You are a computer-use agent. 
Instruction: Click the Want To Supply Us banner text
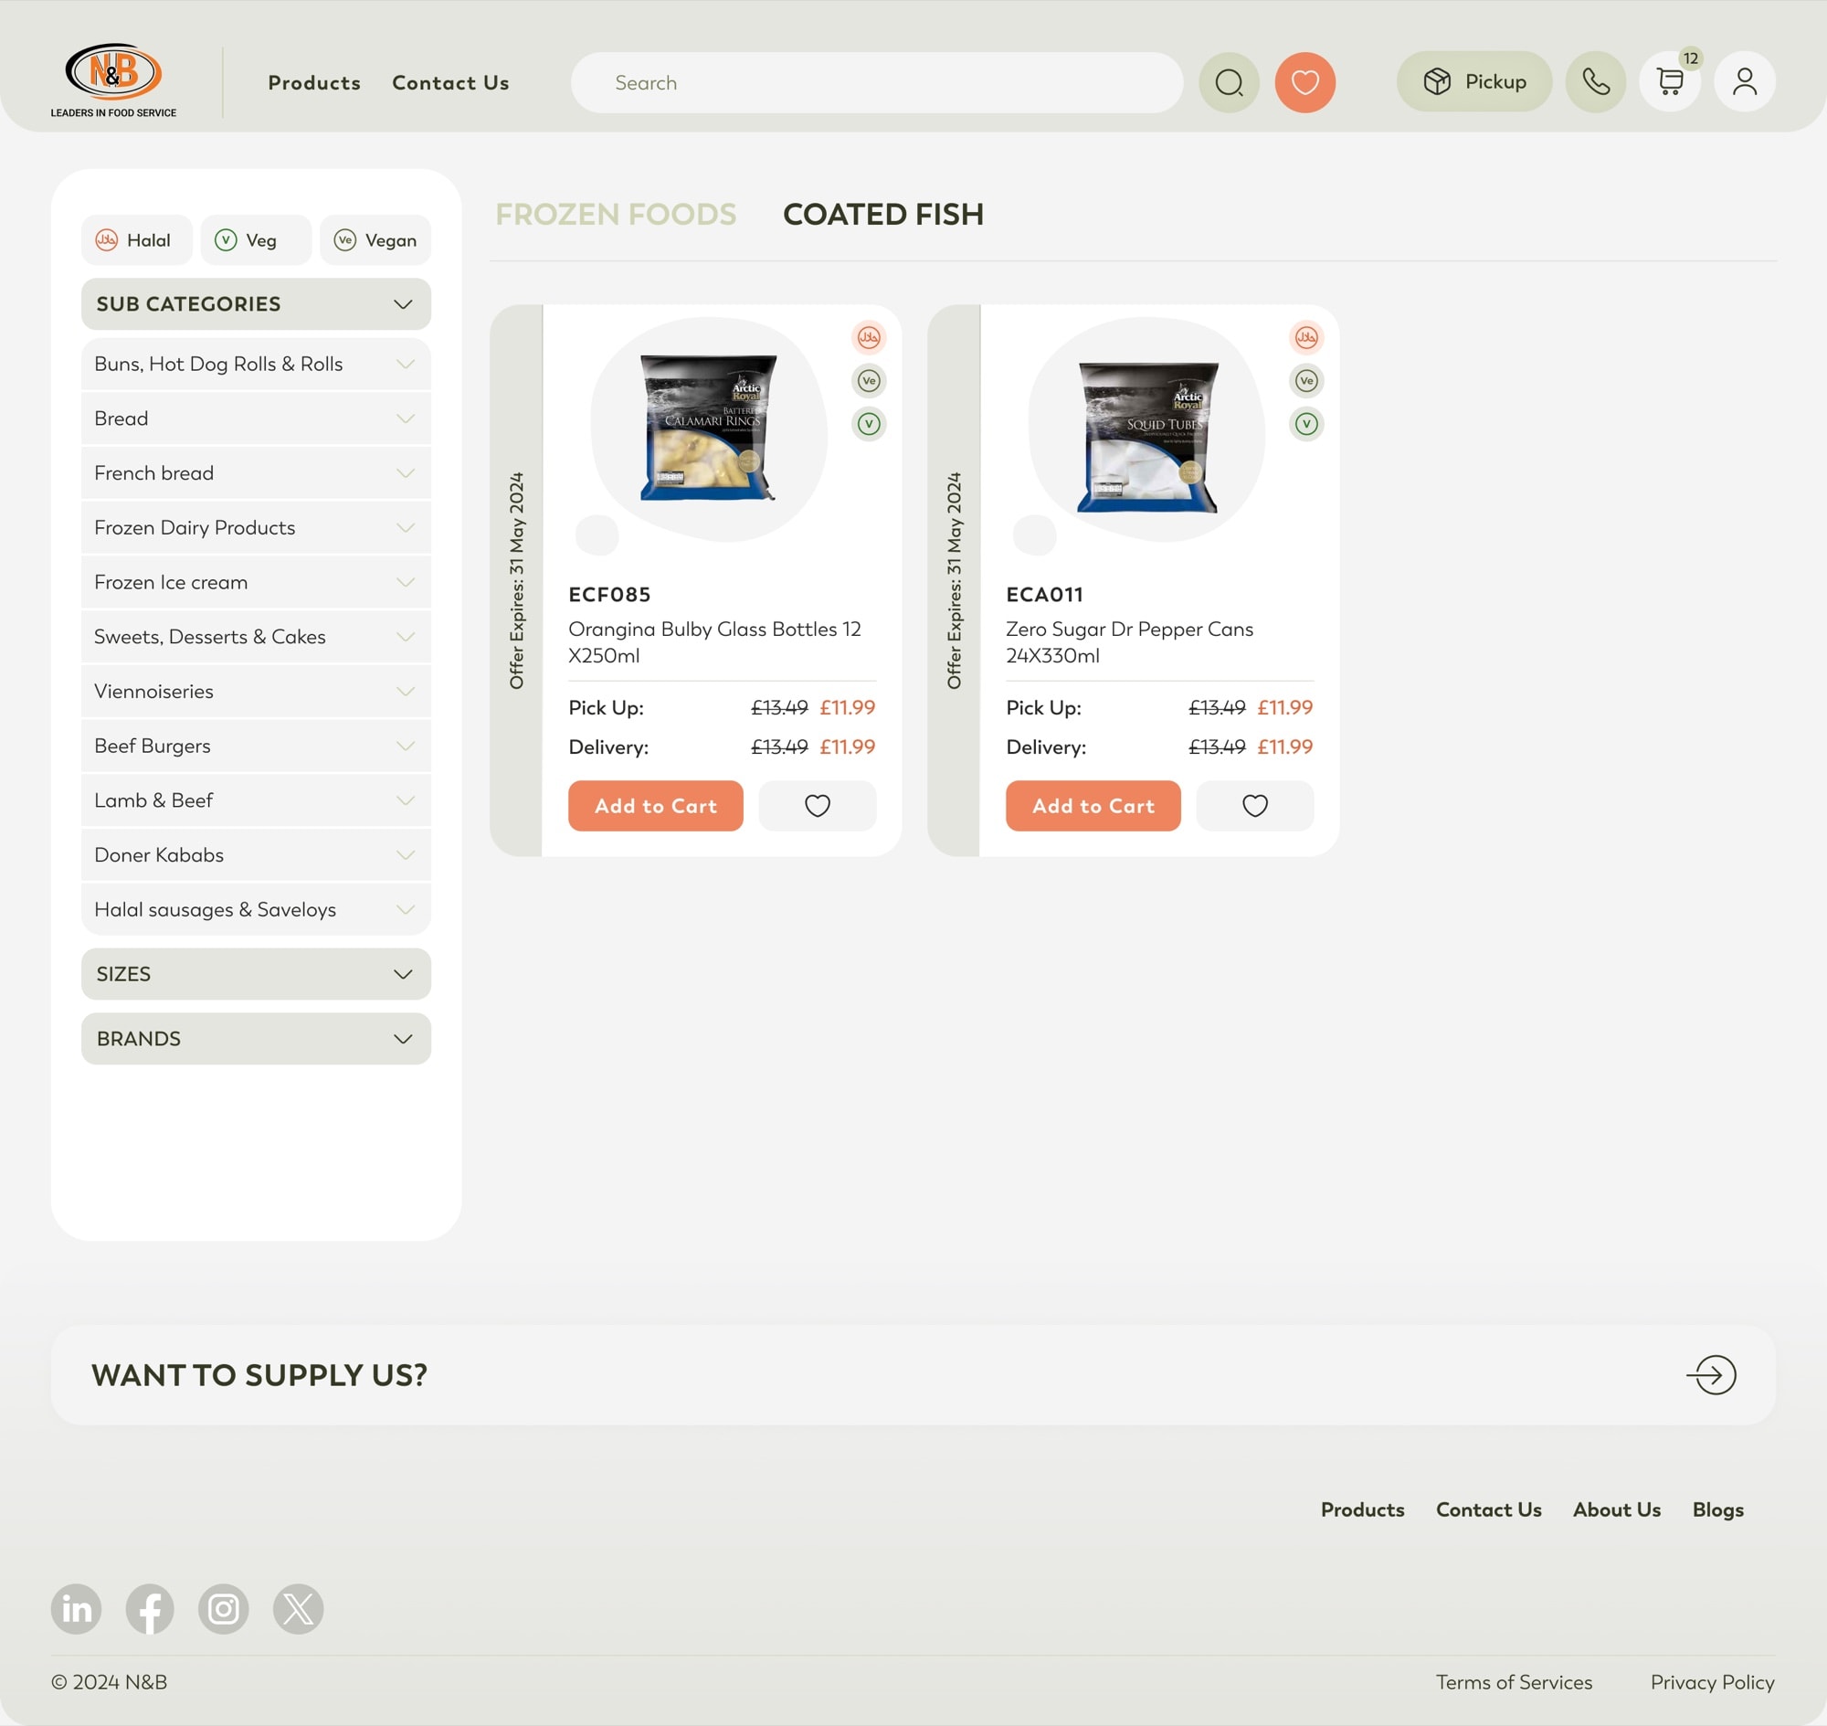tap(259, 1375)
